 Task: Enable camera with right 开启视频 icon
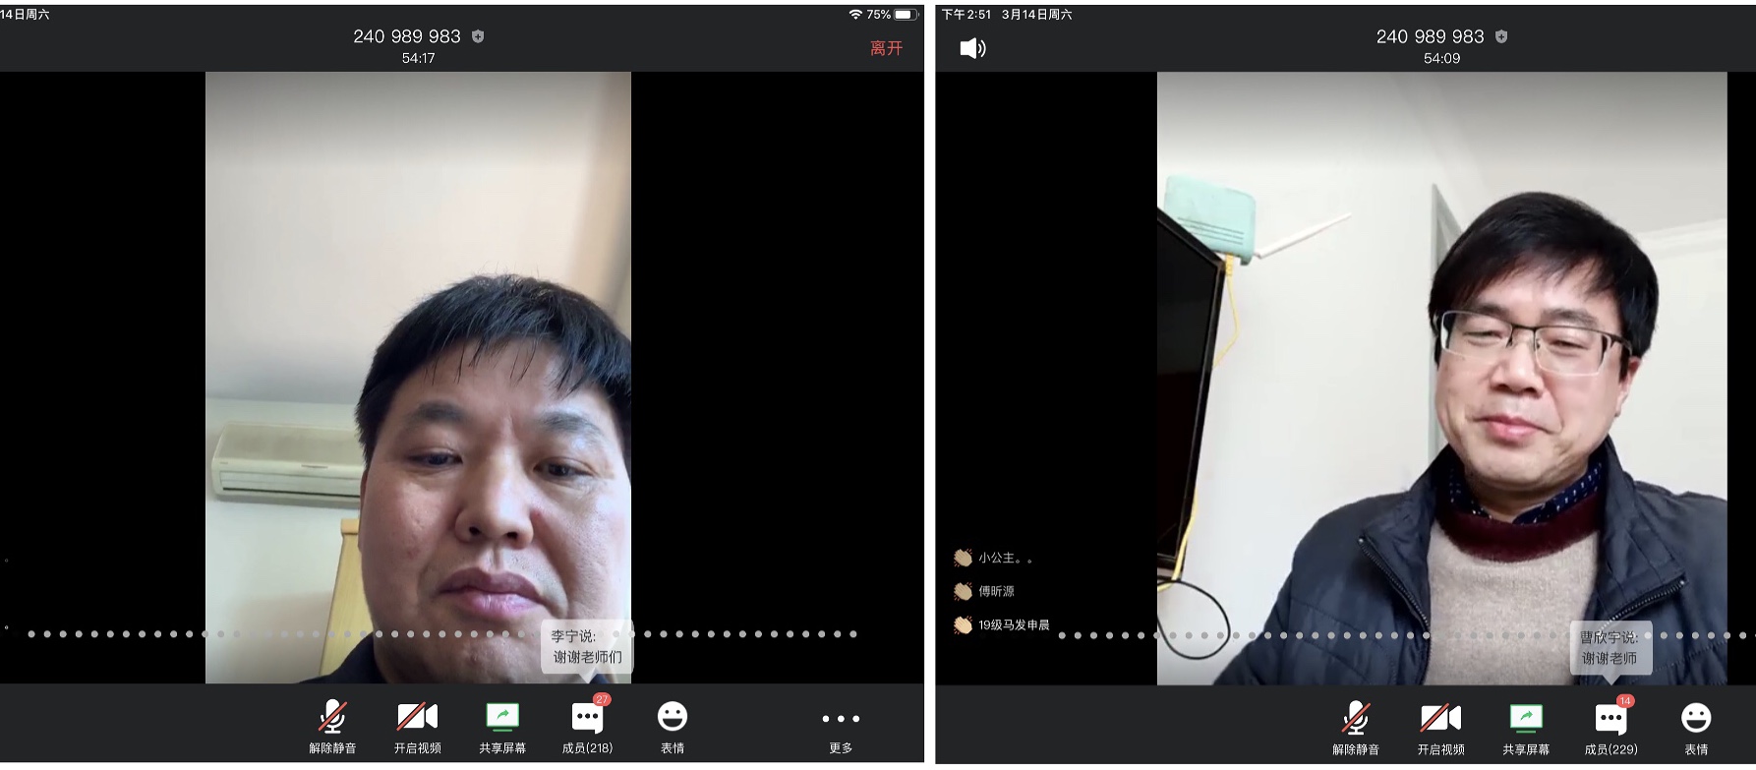[x=1440, y=727]
